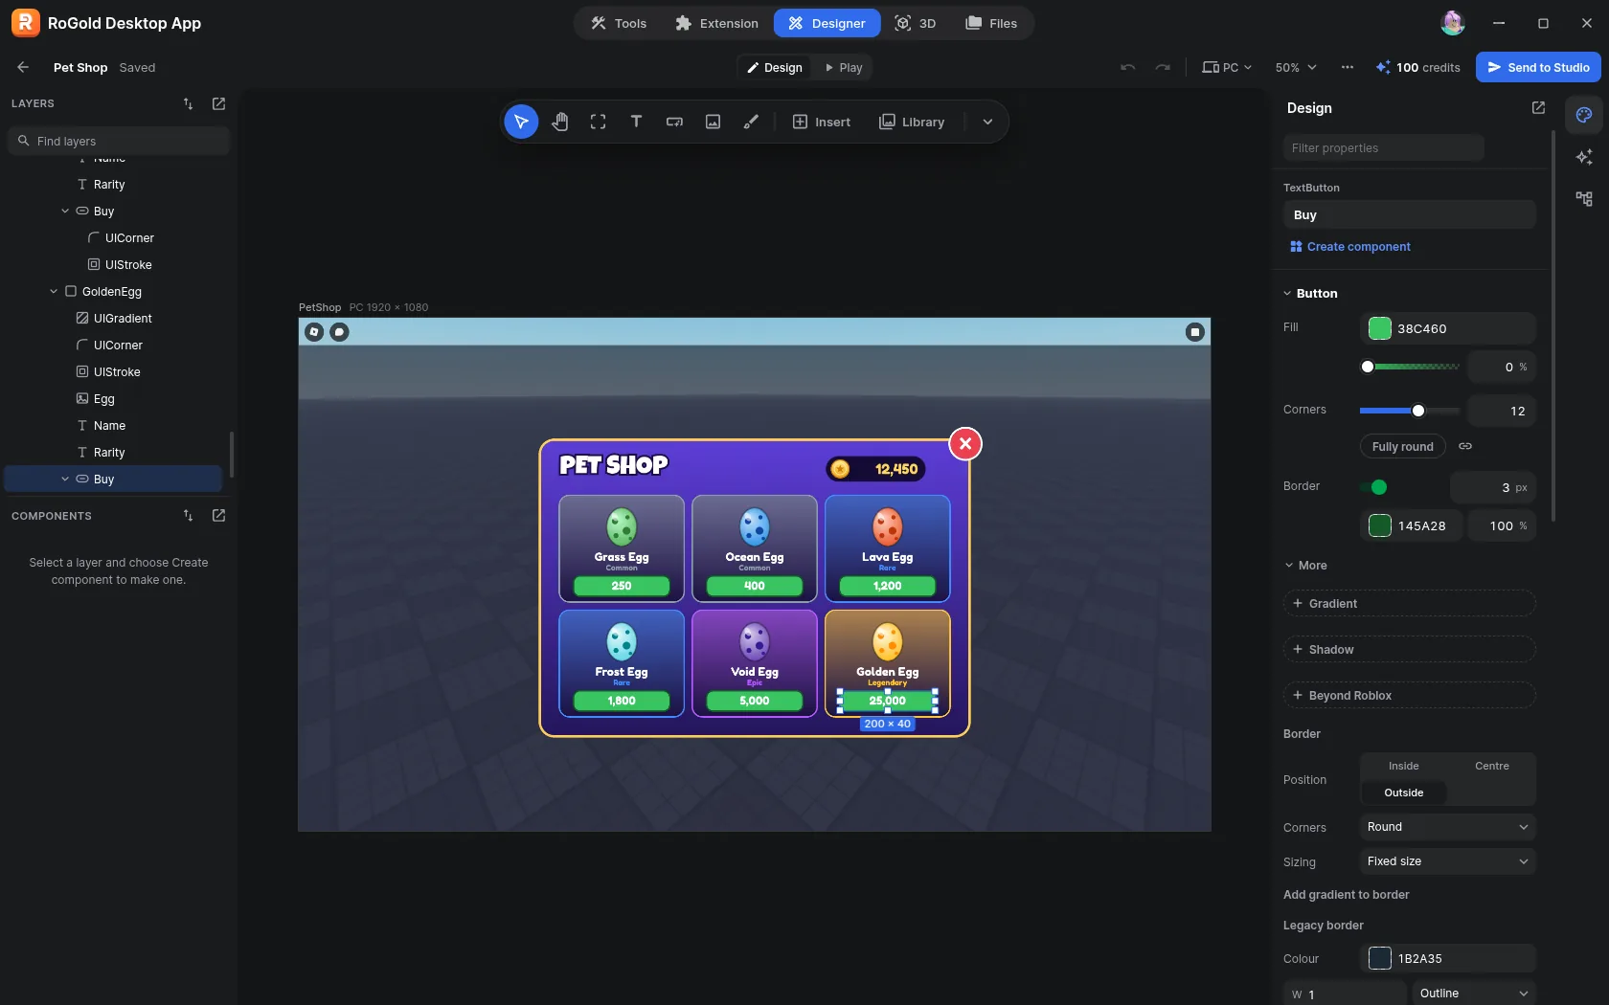This screenshot has width=1609, height=1005.
Task: Open the three-dots more options menu
Action: [x=1348, y=67]
